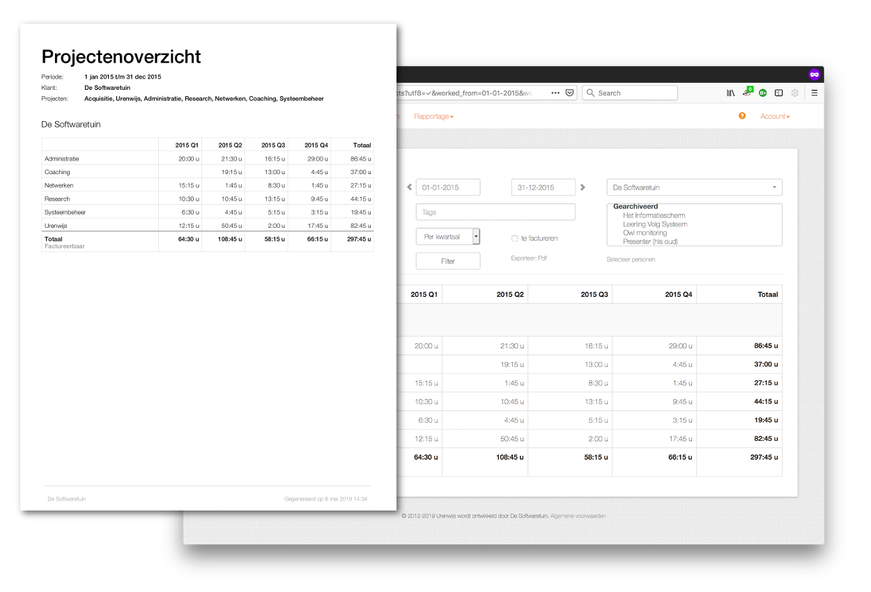871x592 pixels.
Task: Click the purple private browsing mask icon
Action: [x=814, y=75]
